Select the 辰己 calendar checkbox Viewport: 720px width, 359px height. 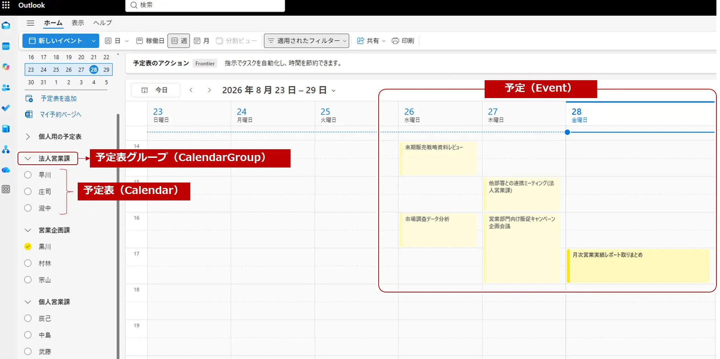(x=28, y=318)
